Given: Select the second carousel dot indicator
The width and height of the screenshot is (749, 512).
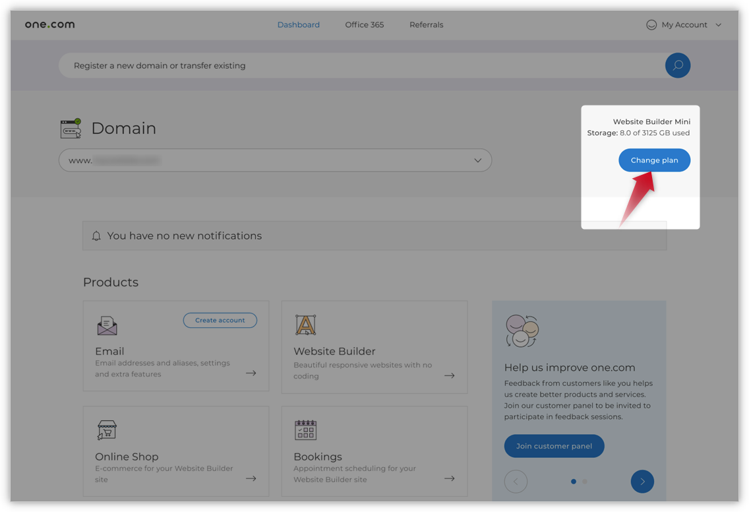Looking at the screenshot, I should click(585, 482).
